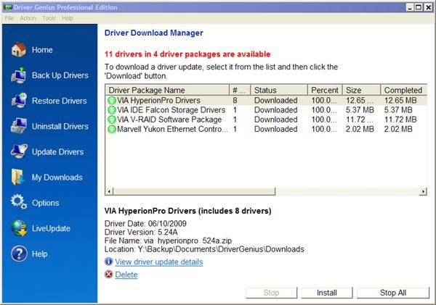Click the Install button
This screenshot has height=305, width=436.
coord(327,293)
